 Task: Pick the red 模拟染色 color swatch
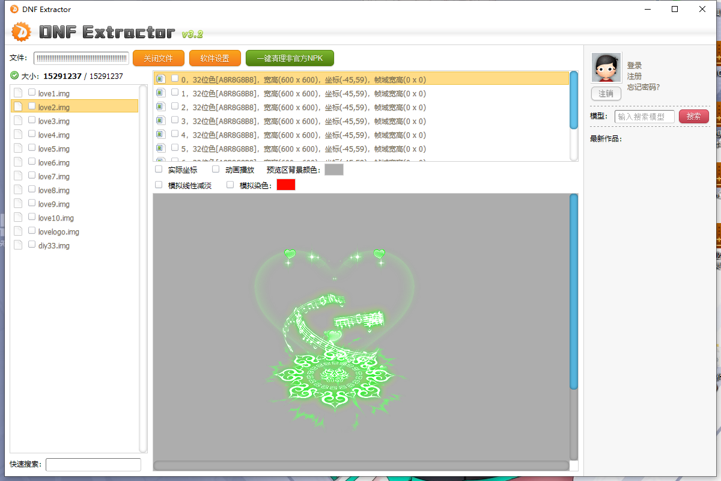coord(286,185)
